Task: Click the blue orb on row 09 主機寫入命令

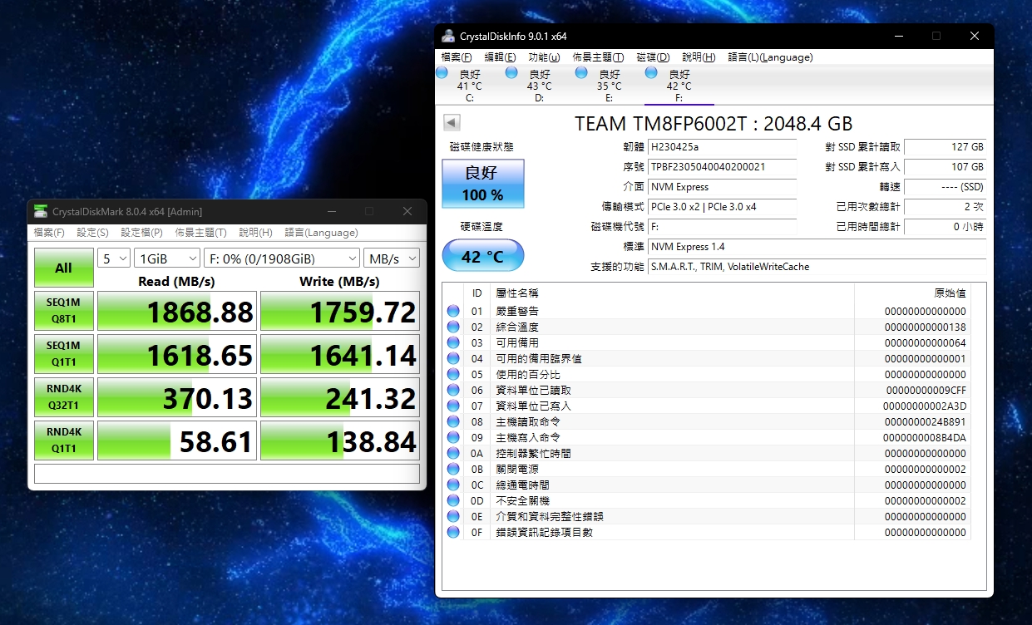Action: point(453,437)
